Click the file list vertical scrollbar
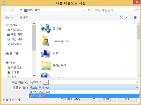Viewport: 141px width, 105px height. point(138,49)
